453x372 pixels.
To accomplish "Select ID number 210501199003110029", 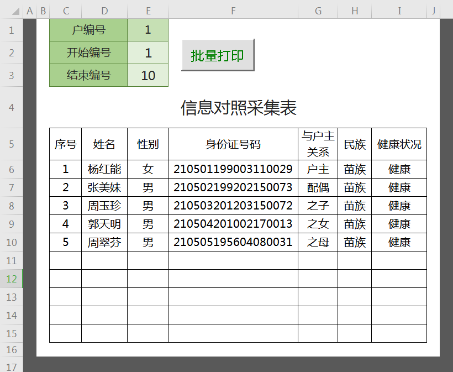I will (x=233, y=169).
